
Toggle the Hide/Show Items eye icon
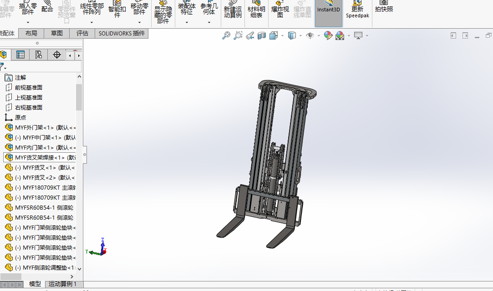(x=310, y=35)
